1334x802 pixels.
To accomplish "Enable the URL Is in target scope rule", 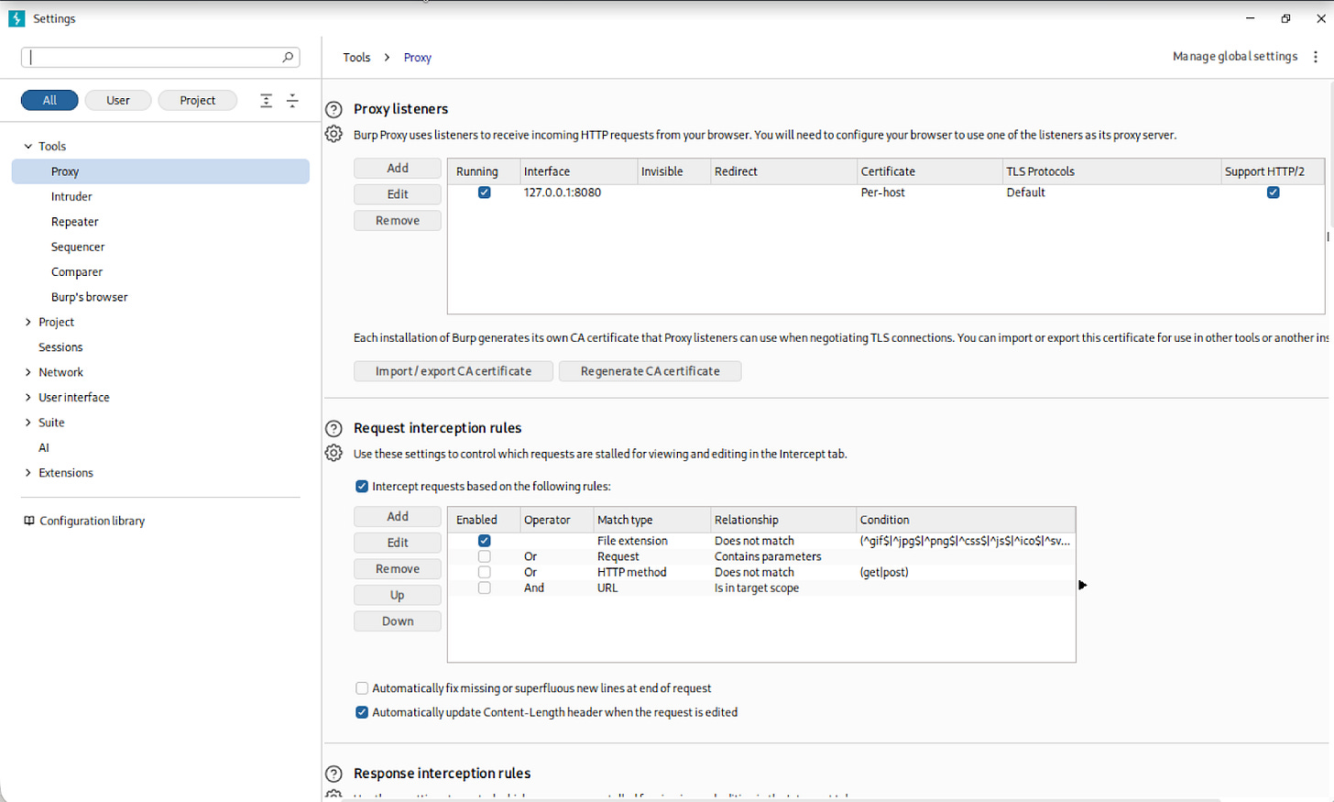I will point(485,588).
